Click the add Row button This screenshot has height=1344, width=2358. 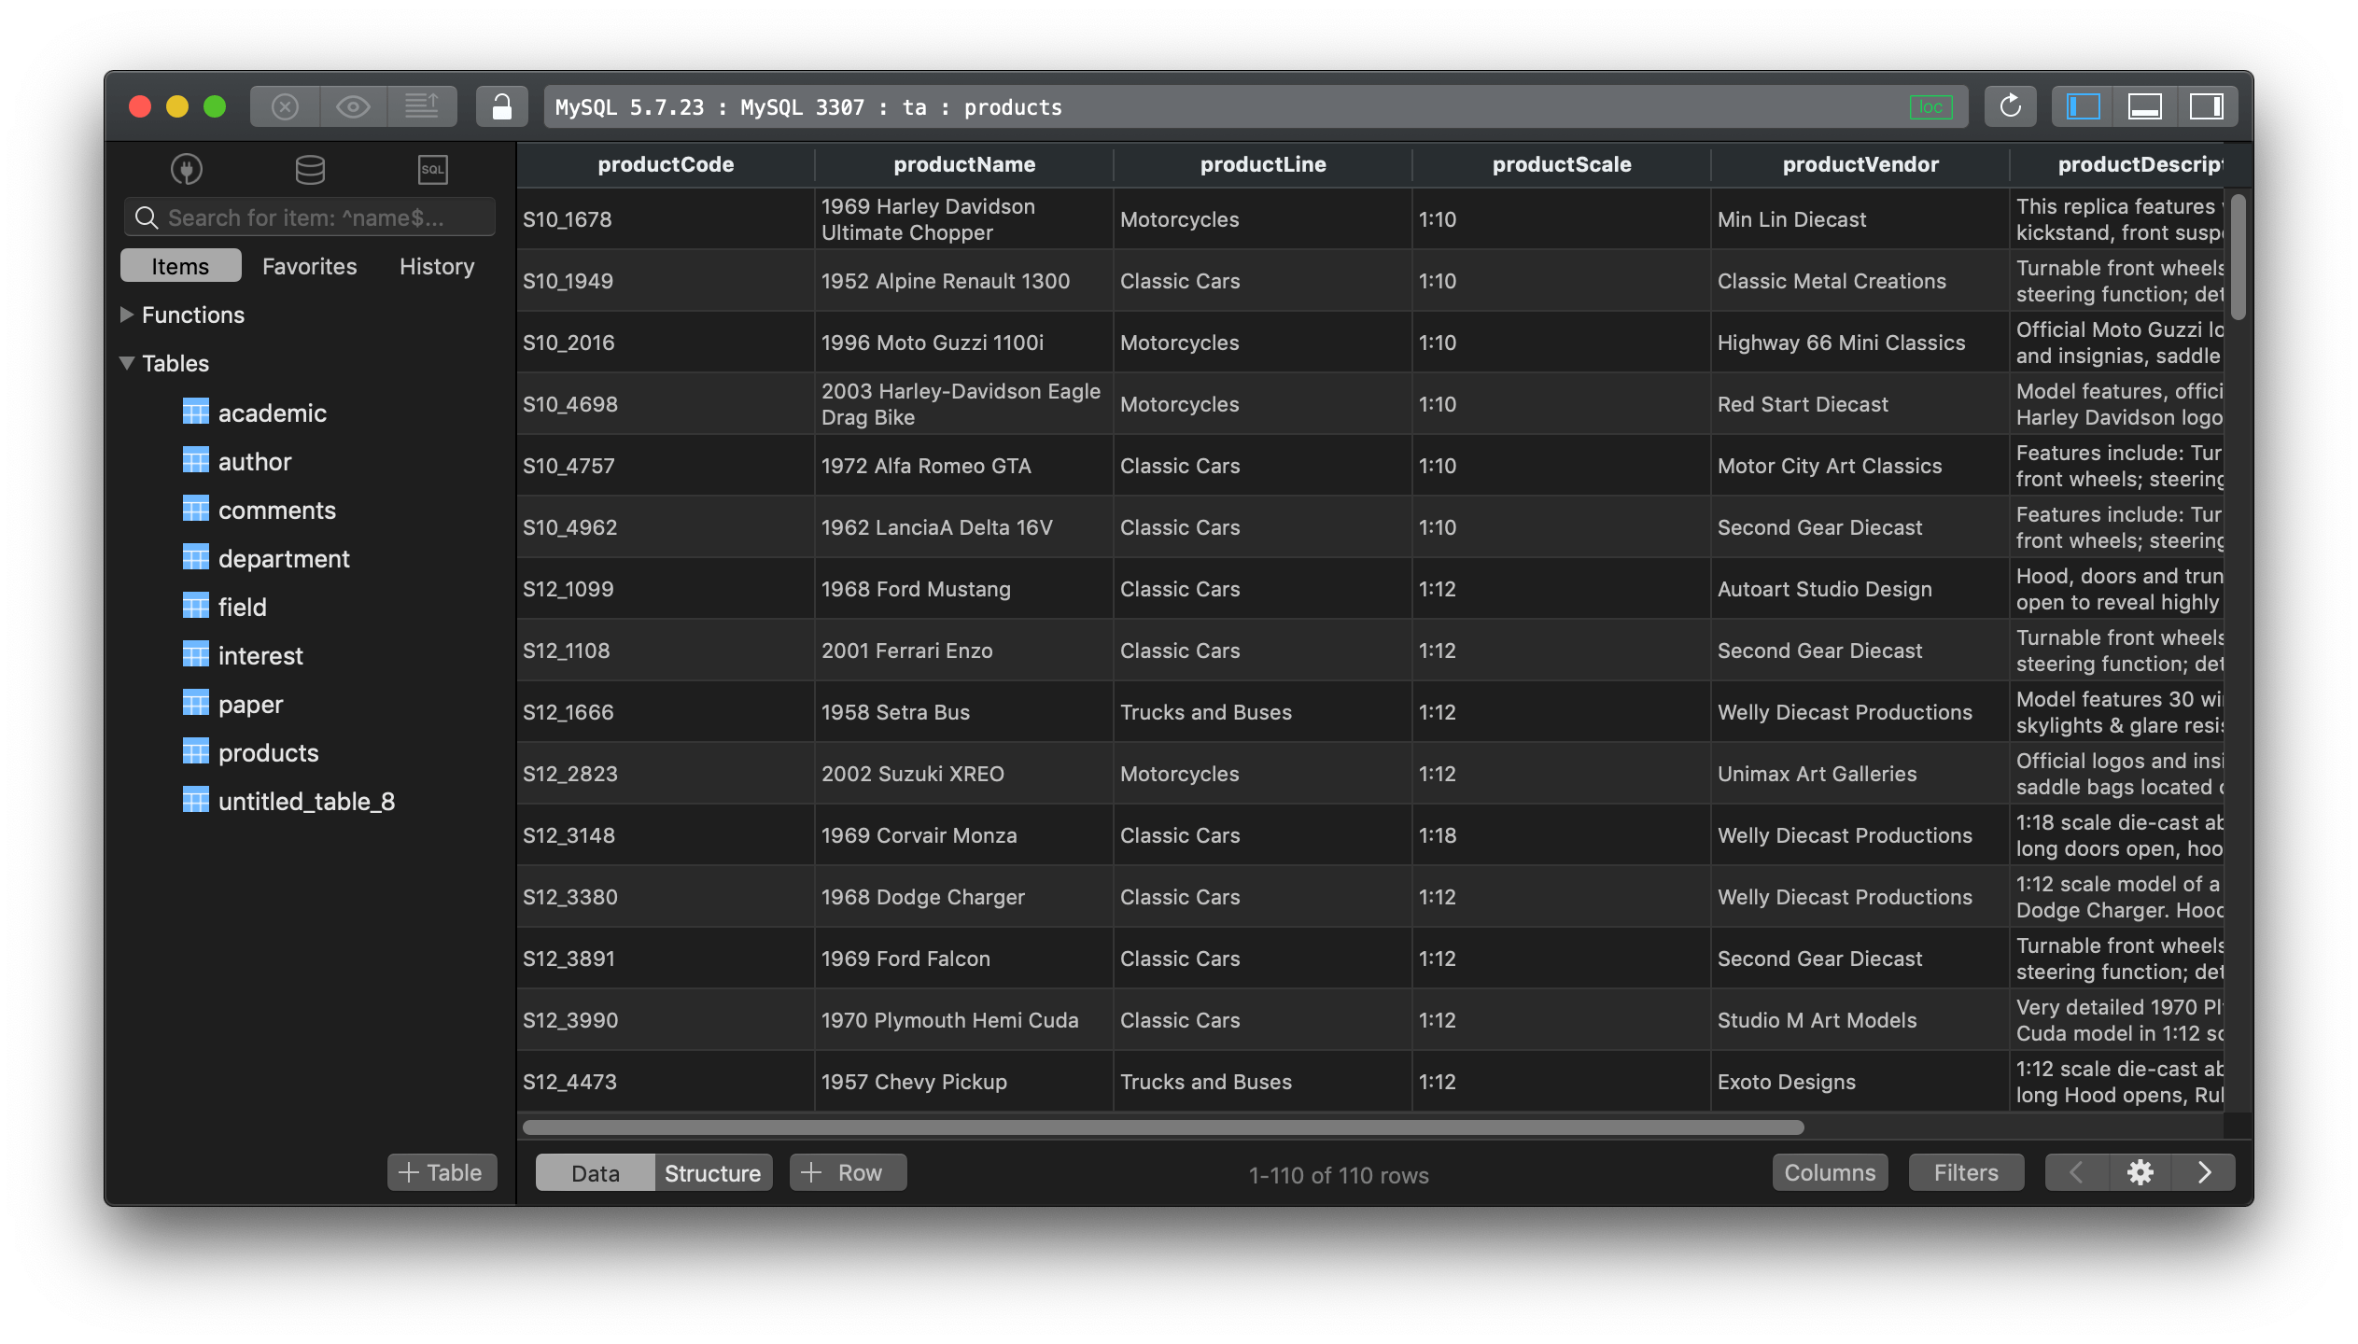(x=847, y=1172)
